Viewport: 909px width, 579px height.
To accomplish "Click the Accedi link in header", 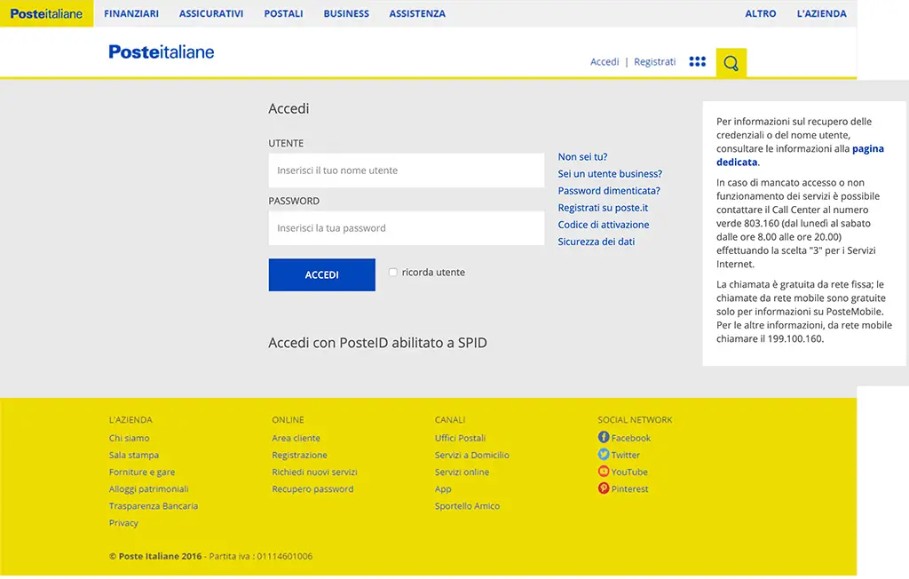I will pyautogui.click(x=605, y=61).
